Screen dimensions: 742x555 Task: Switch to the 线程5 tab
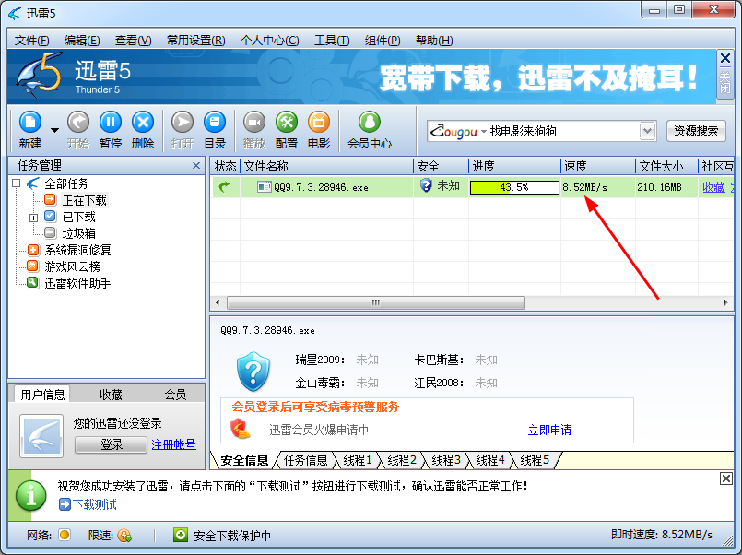[535, 460]
